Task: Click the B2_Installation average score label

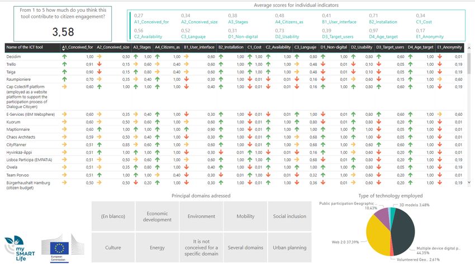Action: point(383,22)
